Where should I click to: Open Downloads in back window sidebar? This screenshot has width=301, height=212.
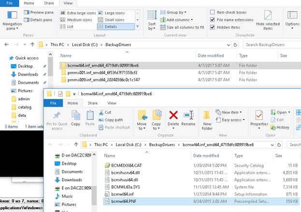tap(25, 74)
